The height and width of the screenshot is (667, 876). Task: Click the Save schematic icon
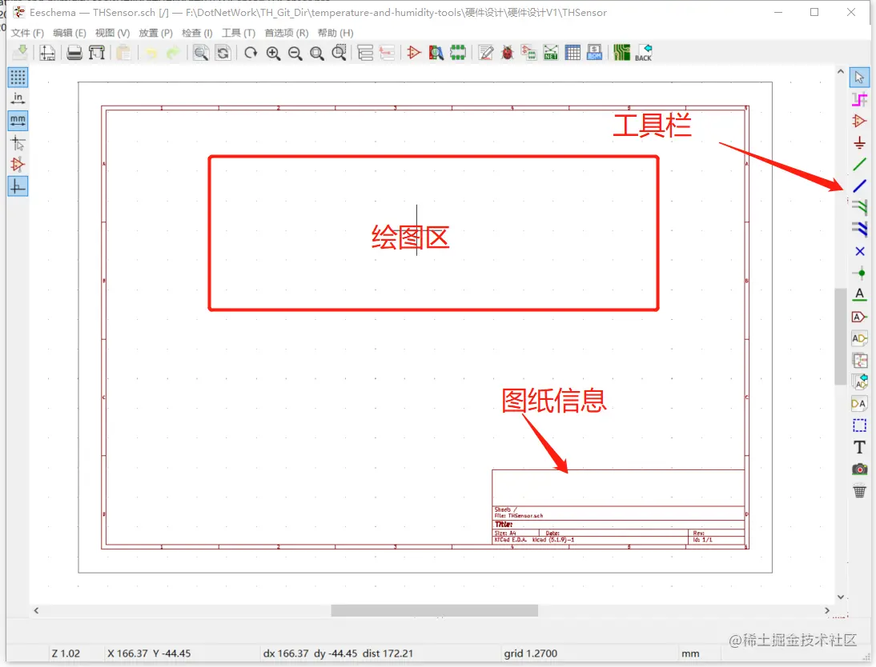(20, 53)
